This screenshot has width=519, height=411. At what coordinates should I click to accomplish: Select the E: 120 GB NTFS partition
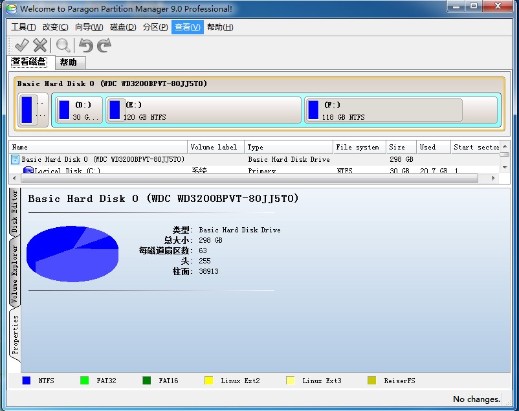click(203, 110)
